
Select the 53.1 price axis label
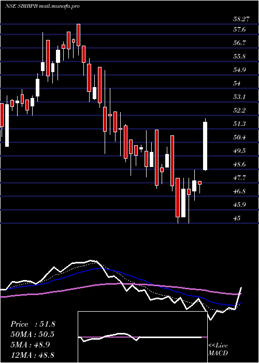[239, 97]
